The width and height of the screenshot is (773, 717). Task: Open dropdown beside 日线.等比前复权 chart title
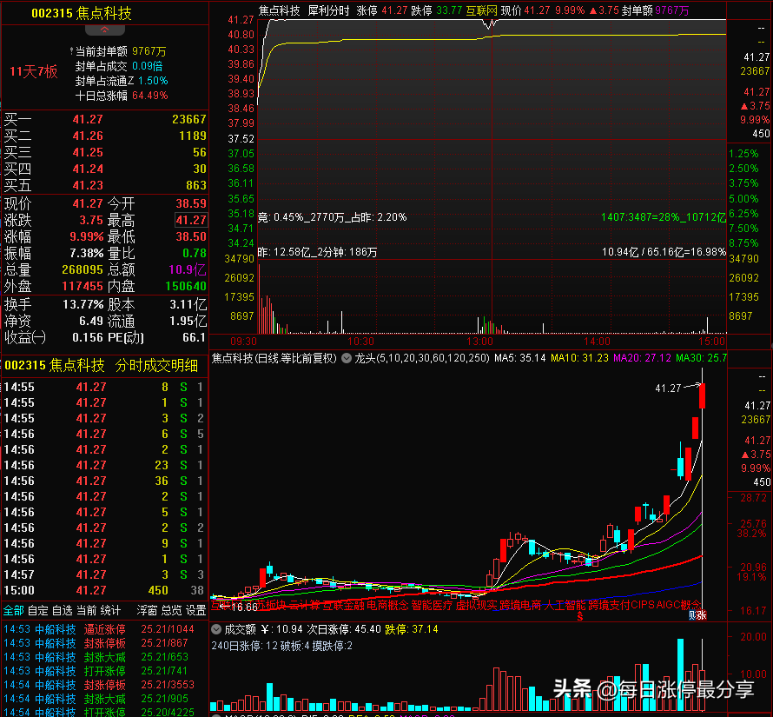pyautogui.click(x=347, y=358)
